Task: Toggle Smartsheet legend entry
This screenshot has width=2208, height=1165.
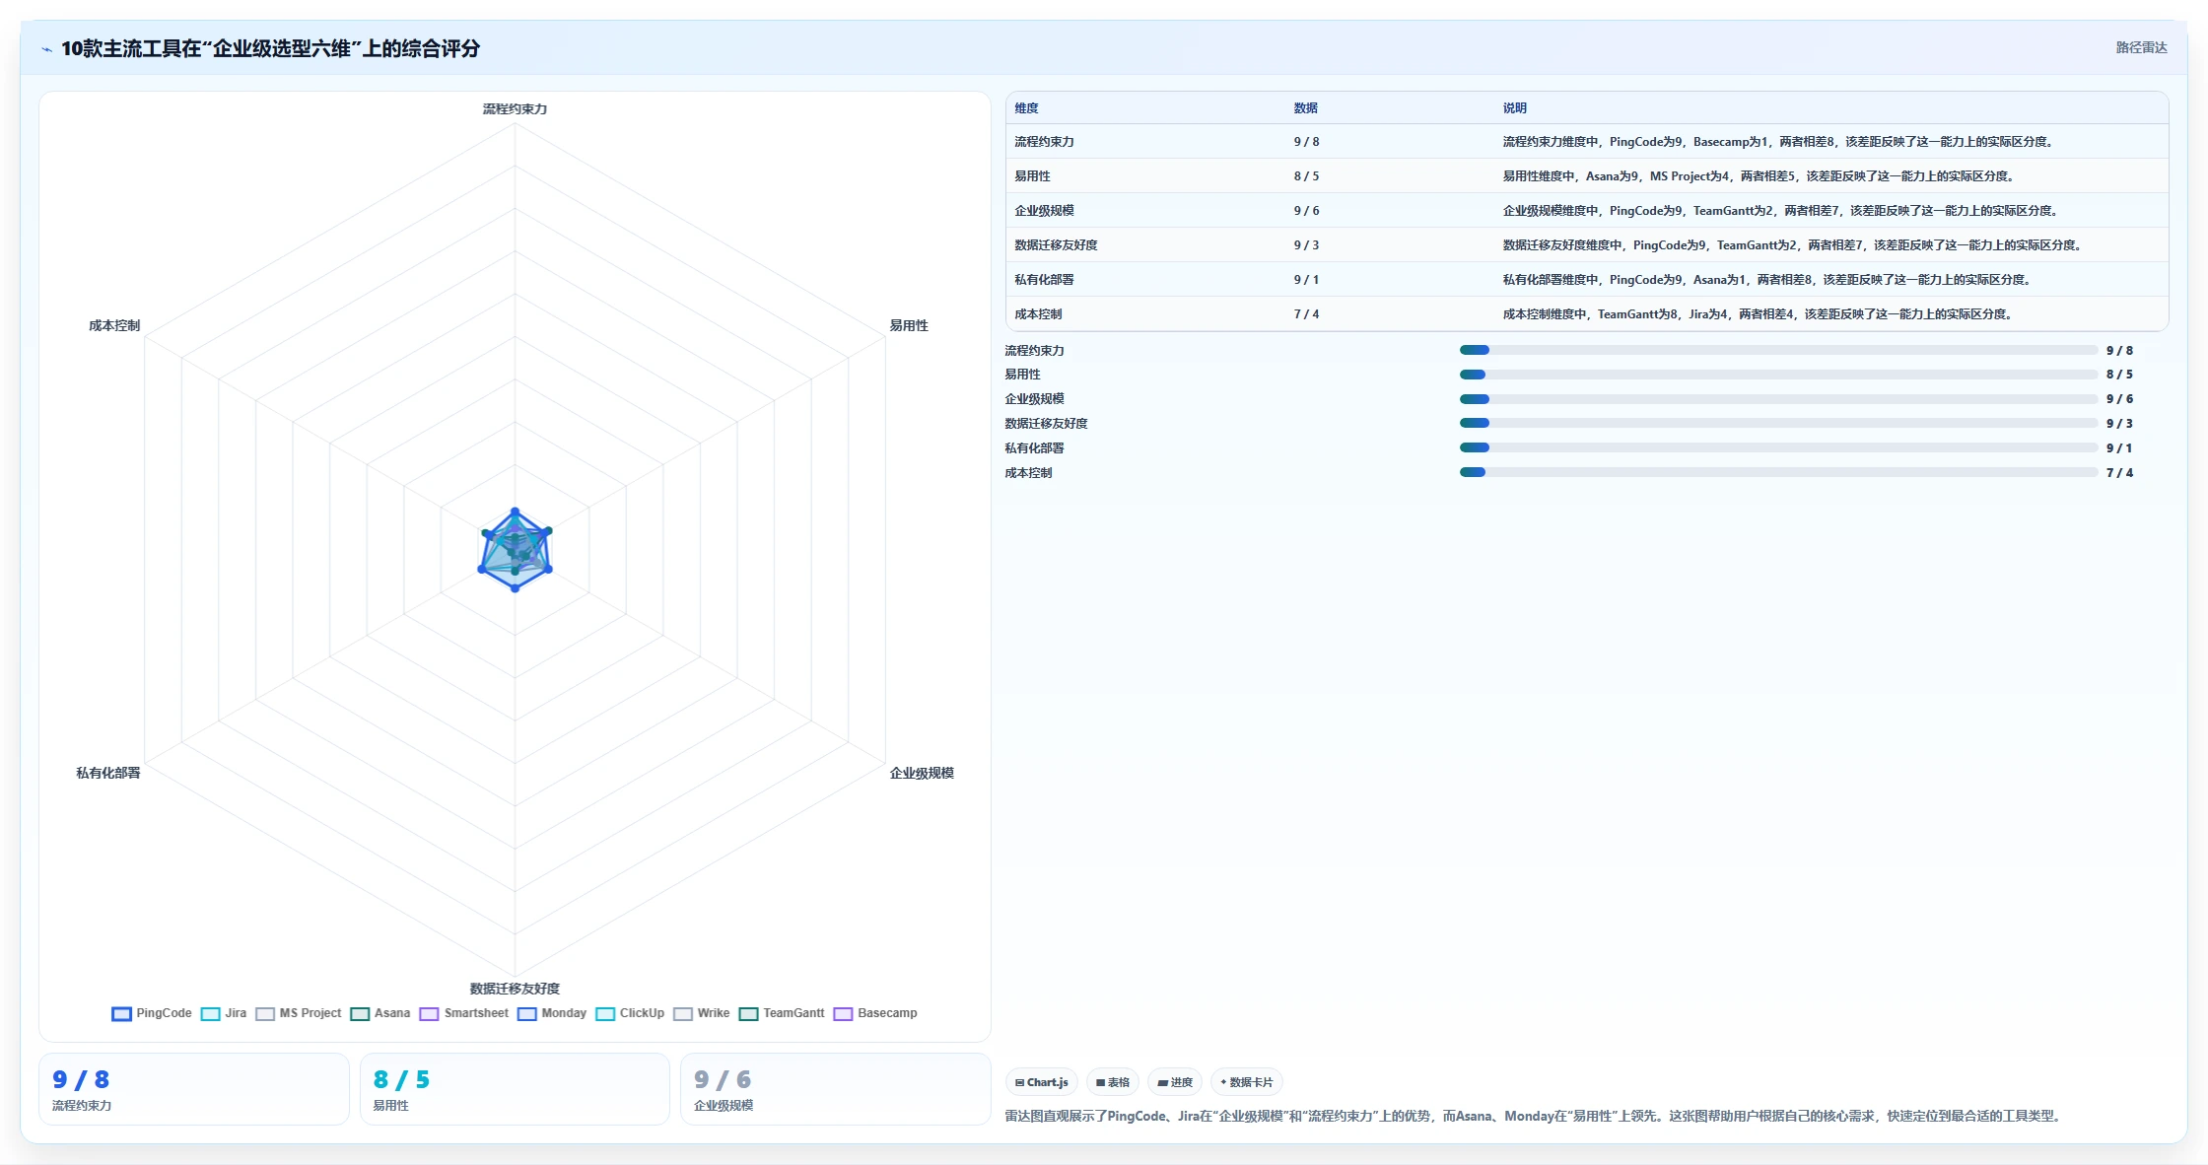Action: [464, 1013]
